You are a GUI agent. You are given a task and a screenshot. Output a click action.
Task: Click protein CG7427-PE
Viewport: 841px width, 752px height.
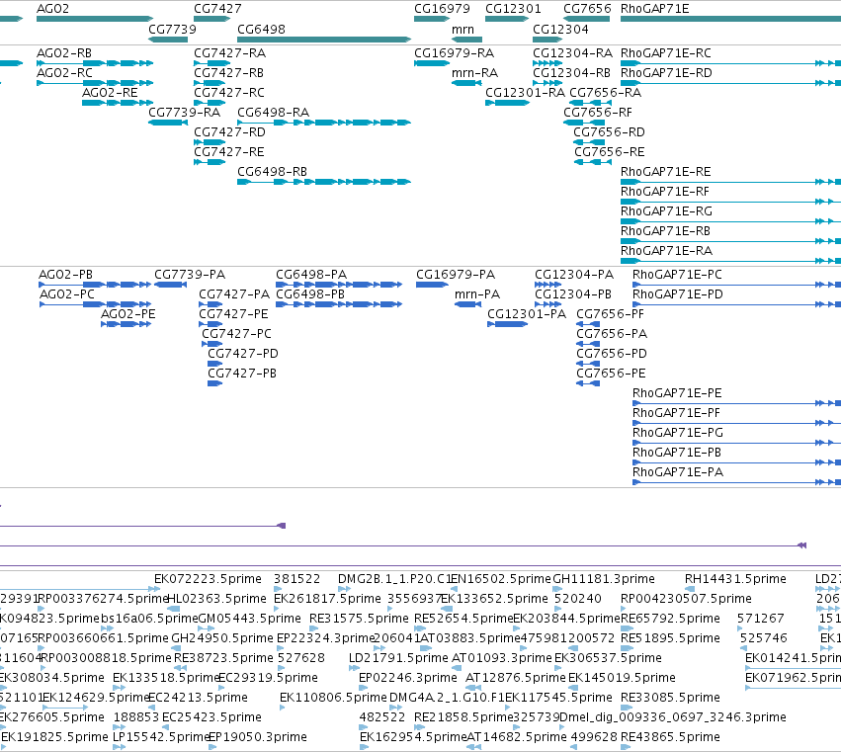tap(233, 314)
